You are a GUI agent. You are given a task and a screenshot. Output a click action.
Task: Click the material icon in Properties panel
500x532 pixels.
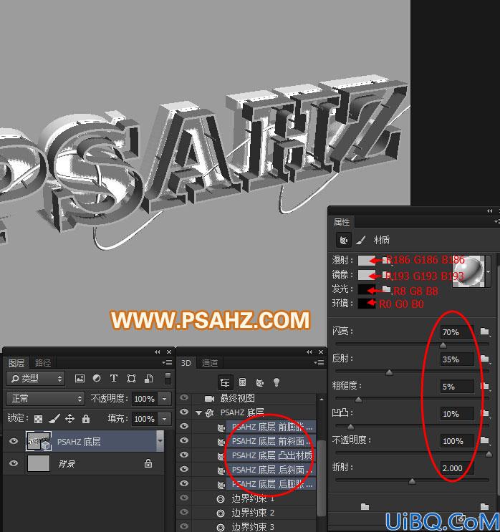click(x=344, y=240)
